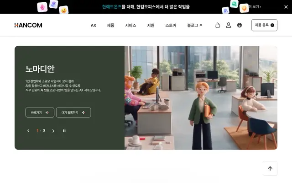Click the smiley emoji icon in banner

64,10
